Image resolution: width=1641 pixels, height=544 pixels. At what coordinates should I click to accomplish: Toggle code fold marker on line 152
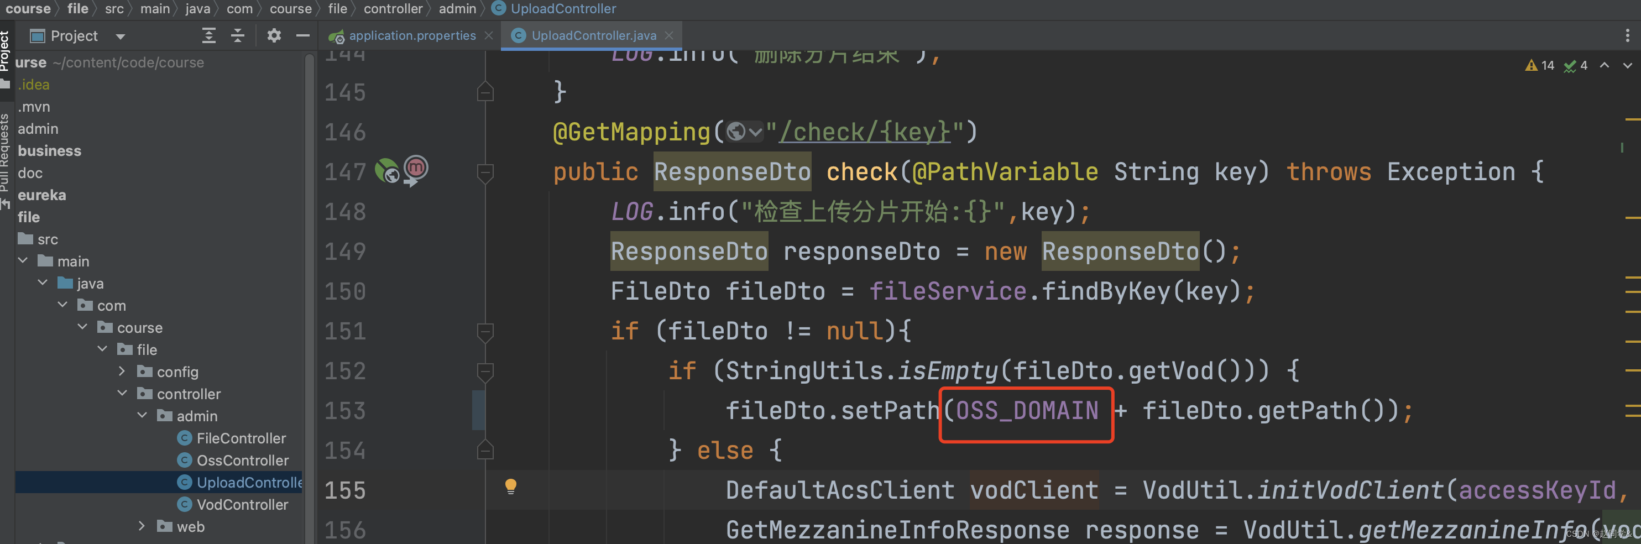(485, 372)
